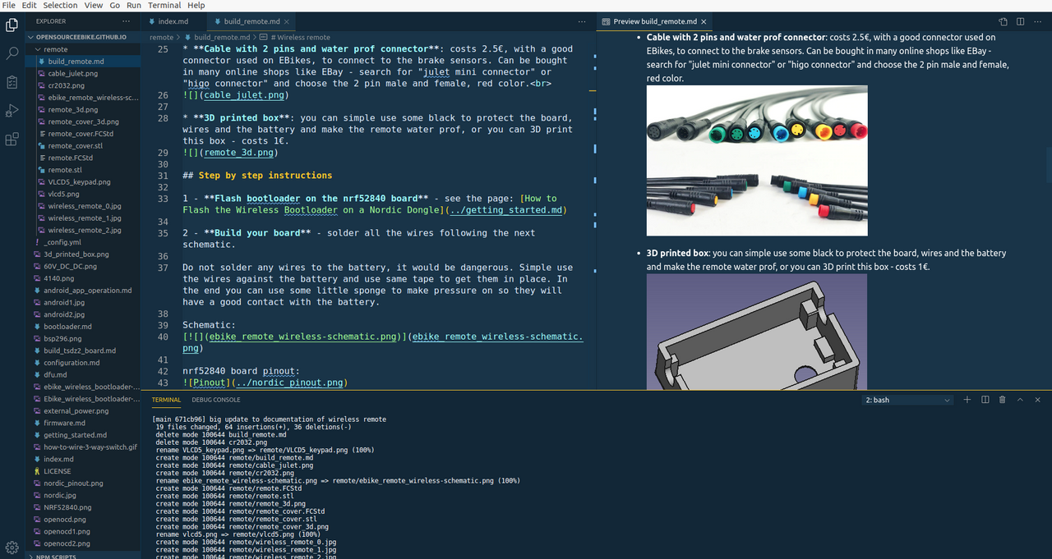Create a new terminal with plus icon
1052x559 pixels.
coord(967,400)
